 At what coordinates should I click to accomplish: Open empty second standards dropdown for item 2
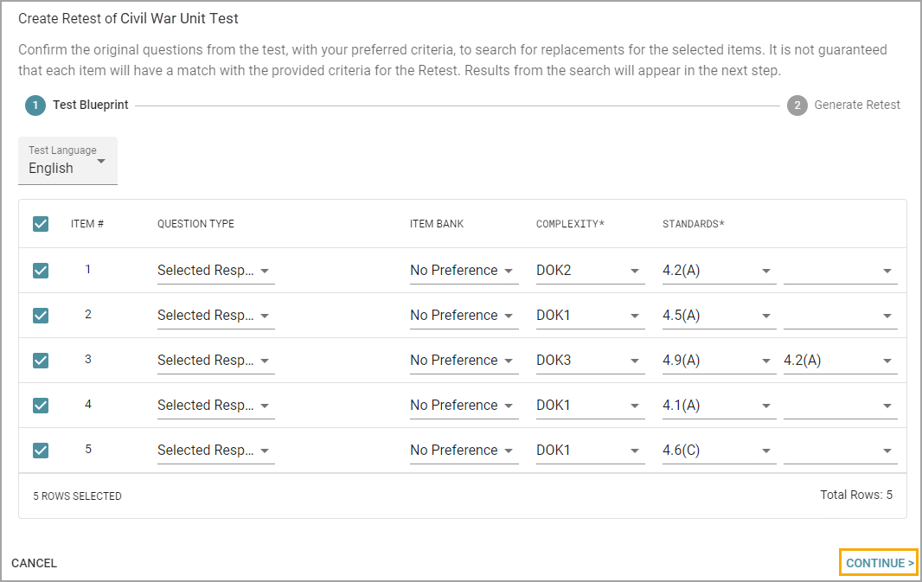coord(841,316)
